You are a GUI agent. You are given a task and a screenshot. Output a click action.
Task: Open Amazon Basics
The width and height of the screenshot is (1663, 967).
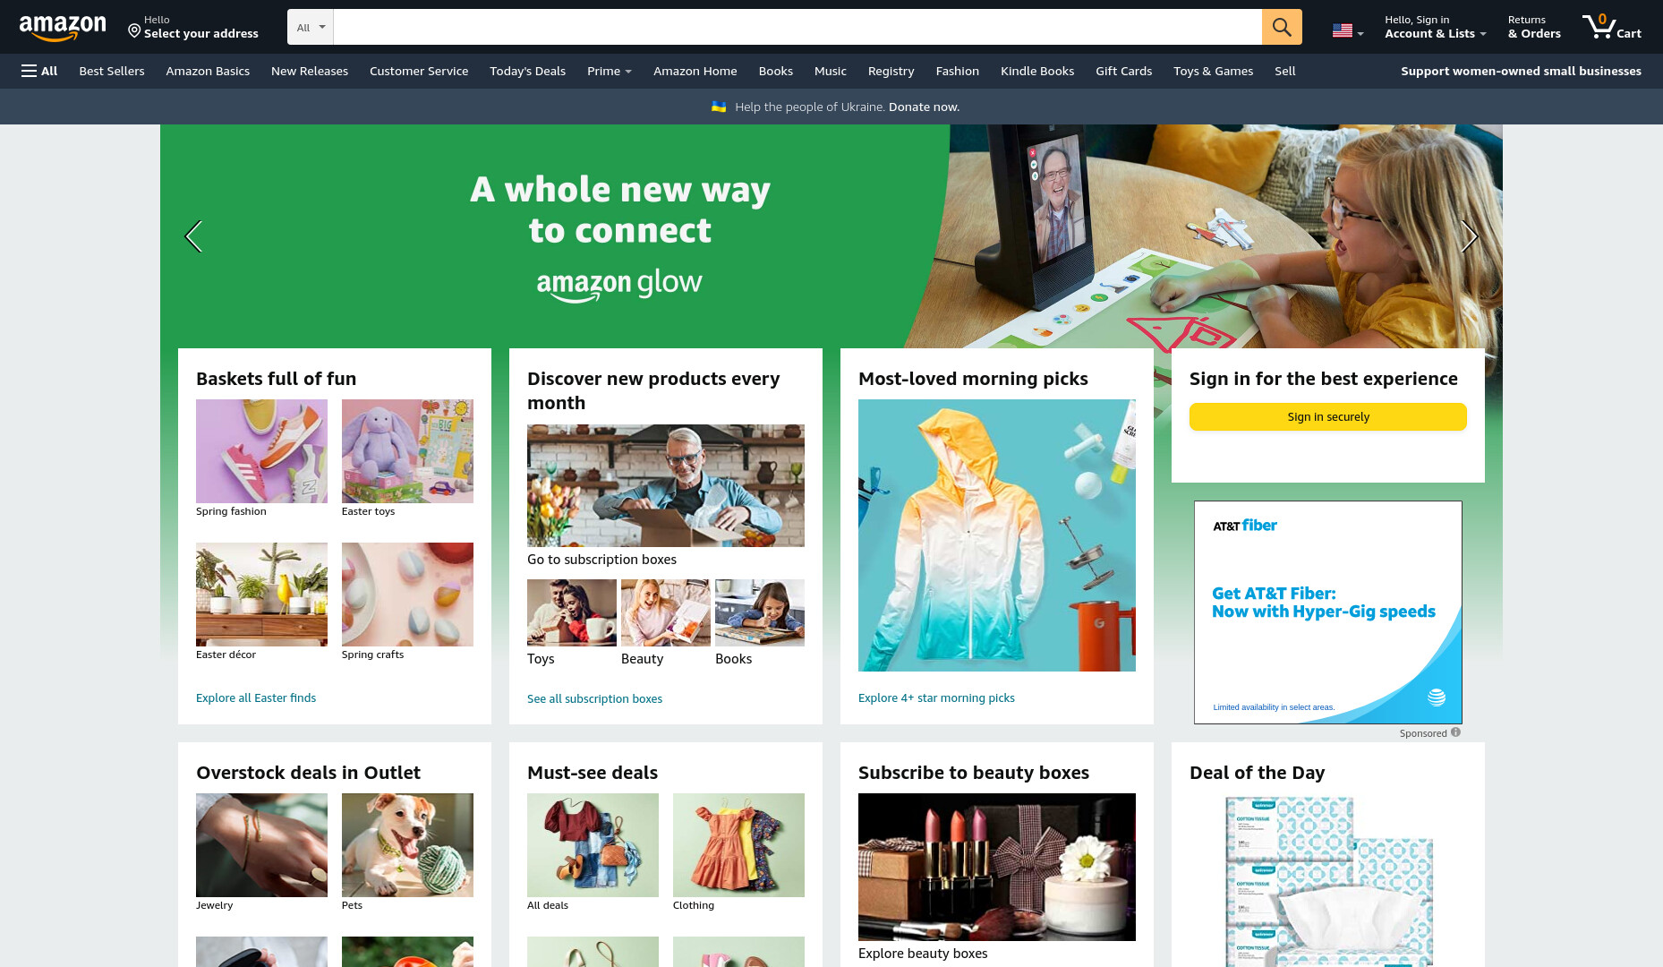coord(208,71)
